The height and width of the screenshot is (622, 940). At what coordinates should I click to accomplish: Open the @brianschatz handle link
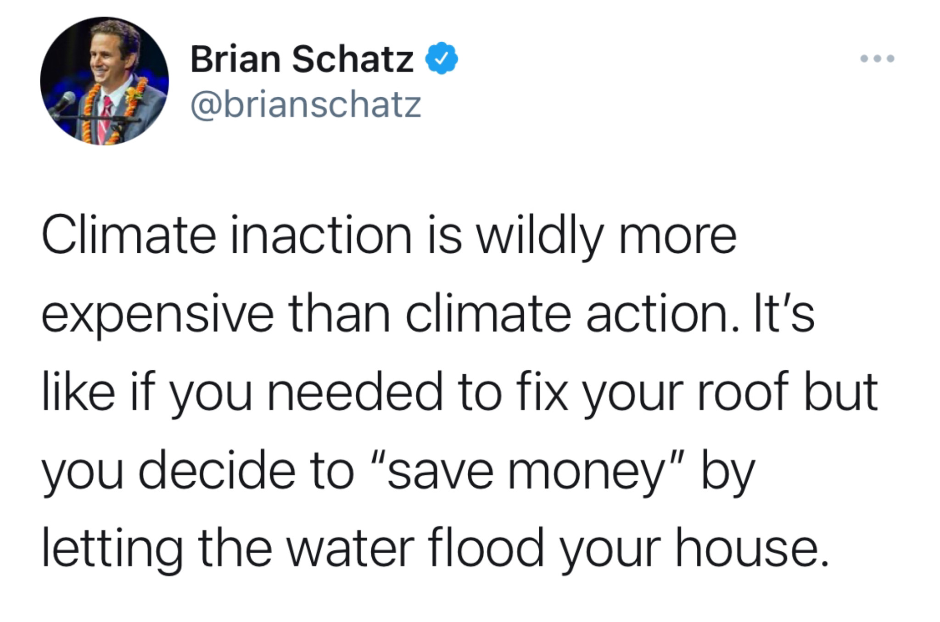306,105
